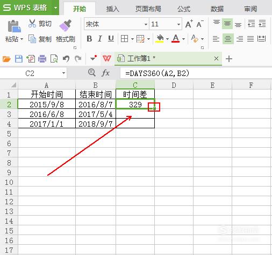Click the formula bar with =DAYS360(A2,B2)
272x255 pixels.
pos(196,73)
